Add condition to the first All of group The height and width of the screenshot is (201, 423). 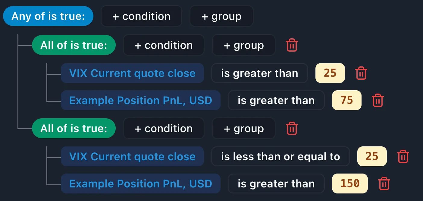tap(164, 45)
